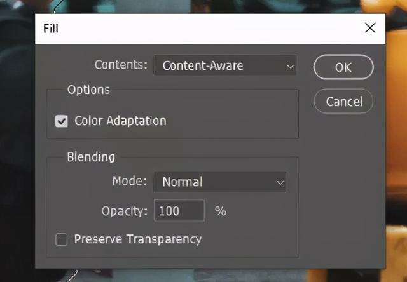This screenshot has width=407, height=282.
Task: Click the Mode: field label
Action: point(130,181)
